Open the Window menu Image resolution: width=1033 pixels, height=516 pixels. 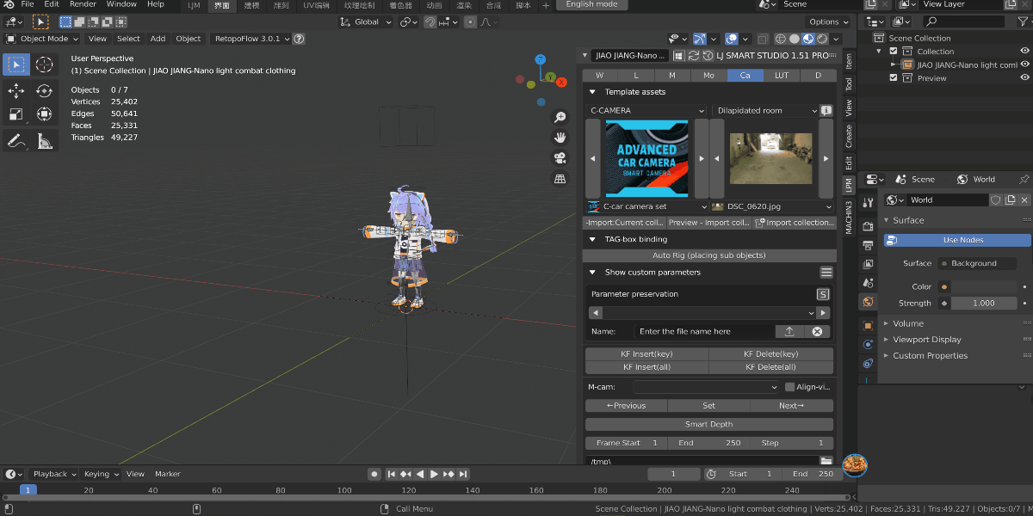tap(121, 4)
